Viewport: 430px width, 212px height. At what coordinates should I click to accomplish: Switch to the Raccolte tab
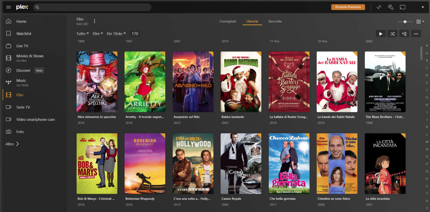[x=275, y=21]
